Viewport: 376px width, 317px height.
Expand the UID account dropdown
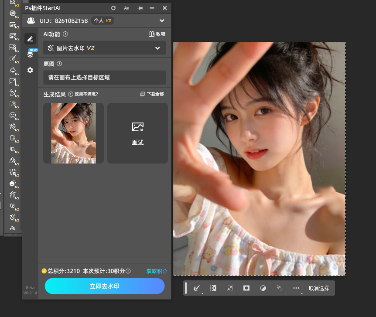coord(161,20)
